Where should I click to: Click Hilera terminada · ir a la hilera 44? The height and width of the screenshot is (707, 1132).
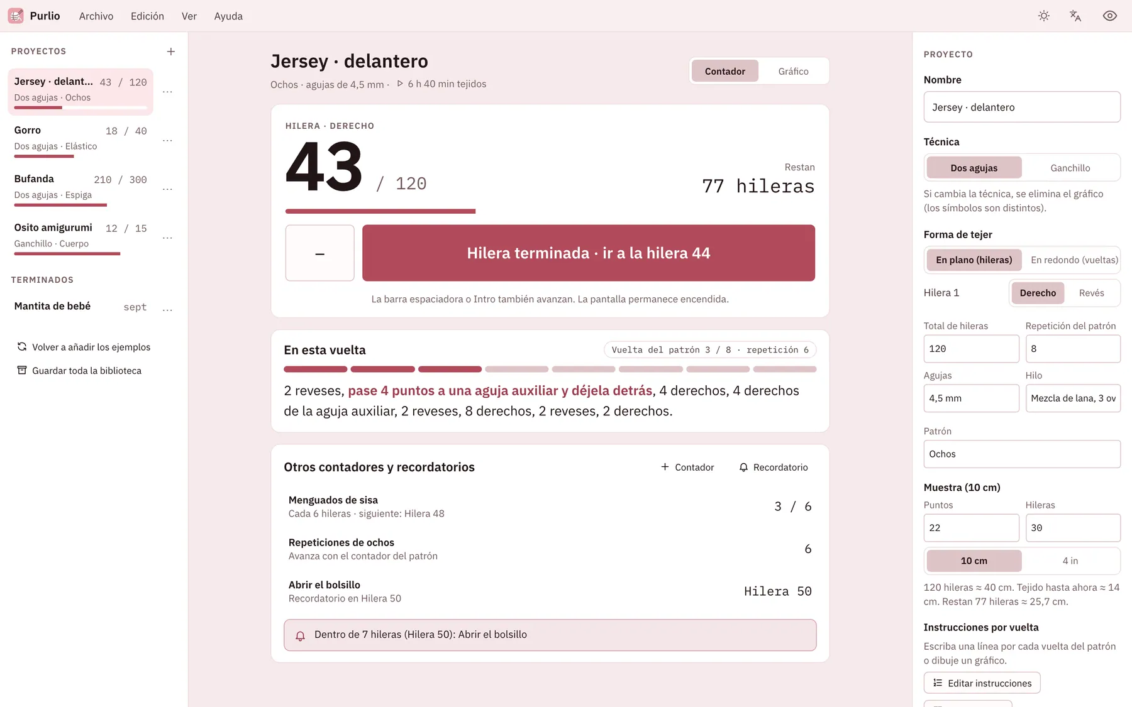589,253
